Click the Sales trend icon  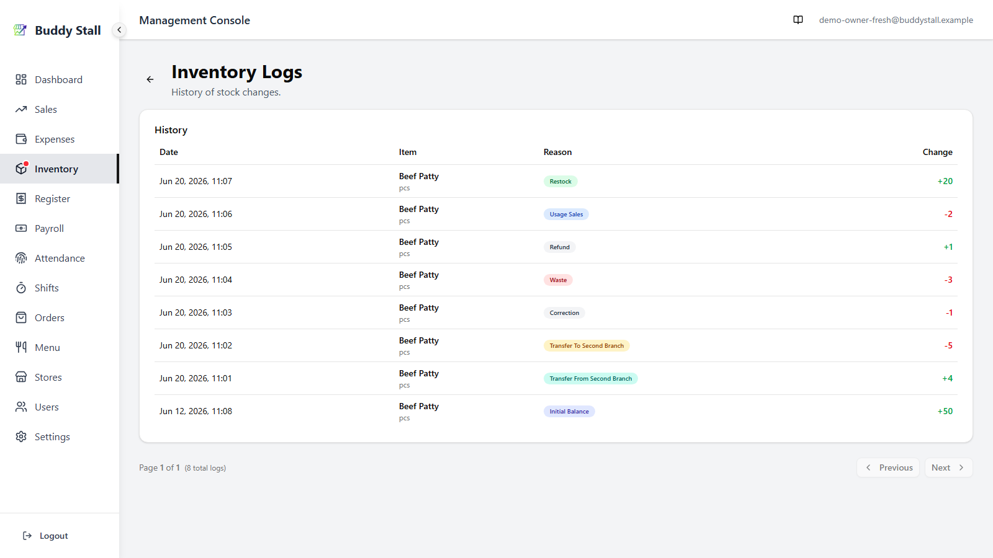(x=21, y=109)
